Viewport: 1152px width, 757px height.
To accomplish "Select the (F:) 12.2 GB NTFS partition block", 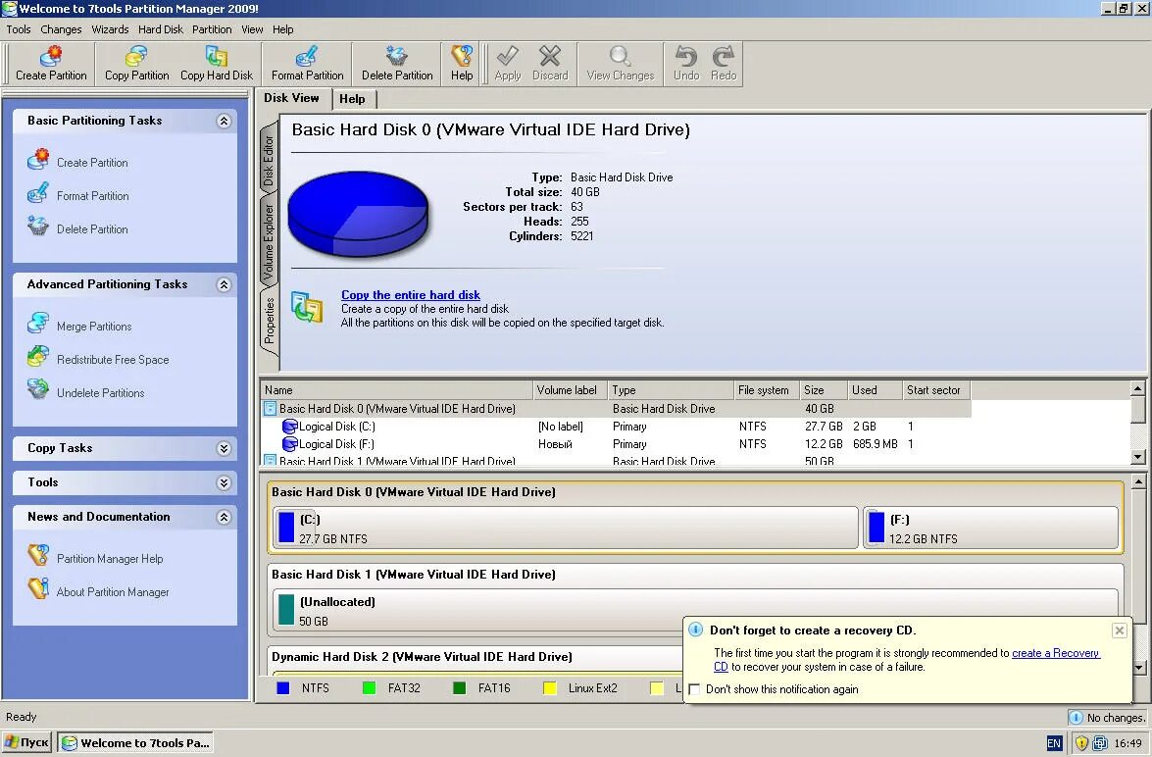I will point(991,528).
